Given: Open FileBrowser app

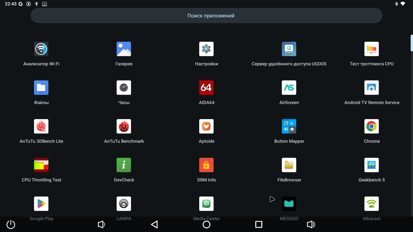Looking at the screenshot, I should (x=289, y=165).
